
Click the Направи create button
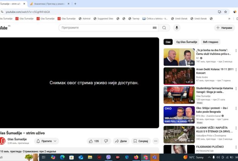(x=224, y=28)
